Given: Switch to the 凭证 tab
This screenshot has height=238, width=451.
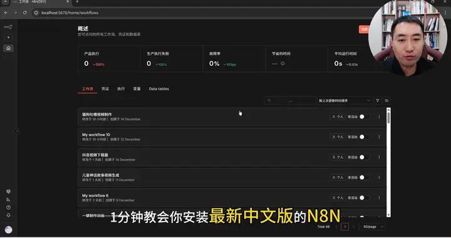Looking at the screenshot, I should [x=105, y=89].
